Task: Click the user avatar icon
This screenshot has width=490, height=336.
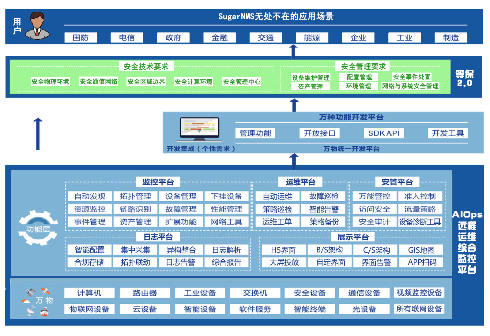Action: 37,26
